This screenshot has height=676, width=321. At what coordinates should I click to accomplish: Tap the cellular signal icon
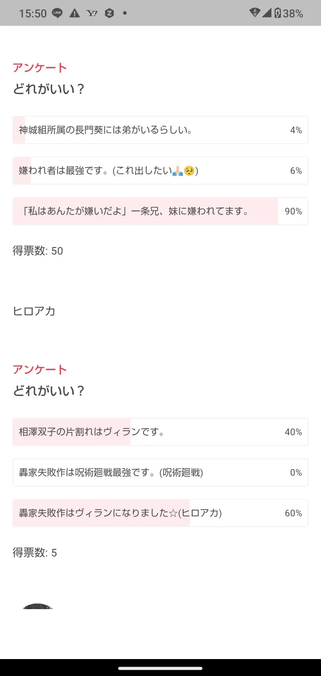point(267,13)
